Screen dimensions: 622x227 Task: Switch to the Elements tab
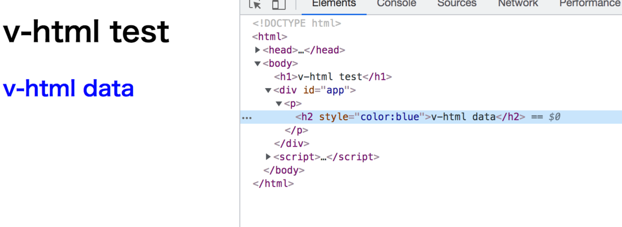(x=334, y=4)
